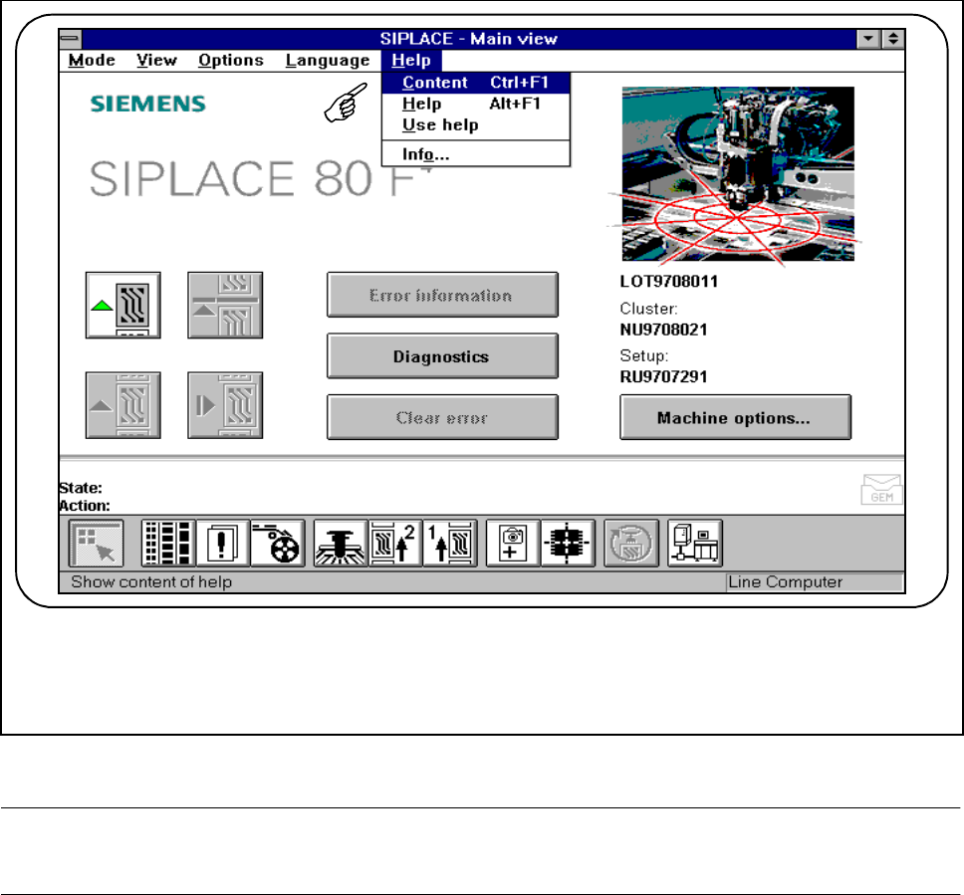The height and width of the screenshot is (895, 964).
Task: Click the State: label
Action: click(x=81, y=488)
